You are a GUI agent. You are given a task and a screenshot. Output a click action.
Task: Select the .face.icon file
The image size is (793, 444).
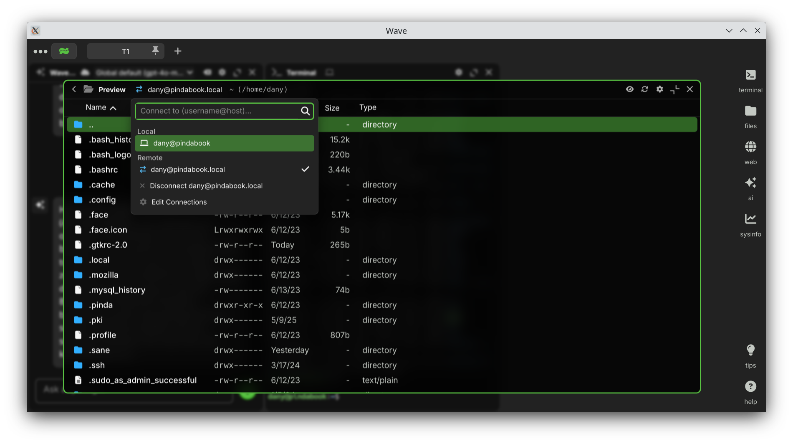click(x=108, y=230)
